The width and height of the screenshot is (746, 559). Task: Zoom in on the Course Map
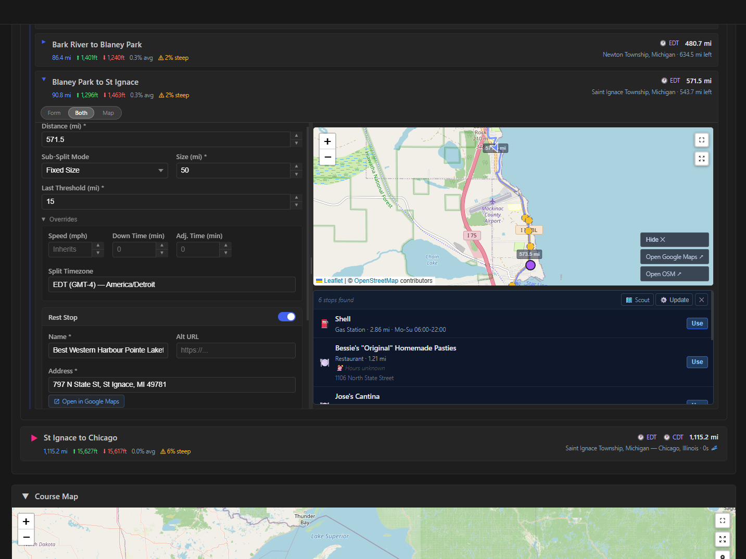[x=26, y=522]
